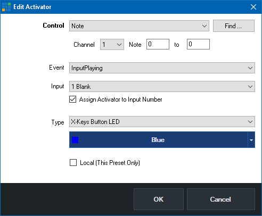Screen dimensions: 262x216
Task: Expand the Event dropdown showing InputPlaying
Action: (x=162, y=68)
